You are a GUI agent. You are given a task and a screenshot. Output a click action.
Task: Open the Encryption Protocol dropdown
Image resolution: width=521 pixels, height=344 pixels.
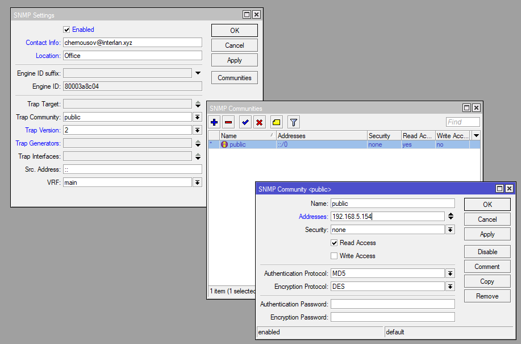(x=450, y=287)
